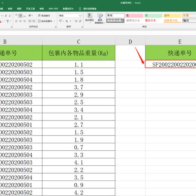Open the 开发工具 (Developer) ribbon tab
The image size is (196, 196).
(x=30, y=9)
